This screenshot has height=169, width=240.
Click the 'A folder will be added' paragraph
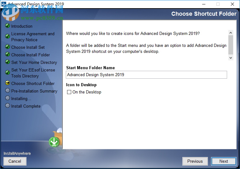point(146,48)
